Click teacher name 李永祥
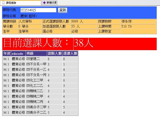Screen dimensions: 160x117 [x=139, y=21]
